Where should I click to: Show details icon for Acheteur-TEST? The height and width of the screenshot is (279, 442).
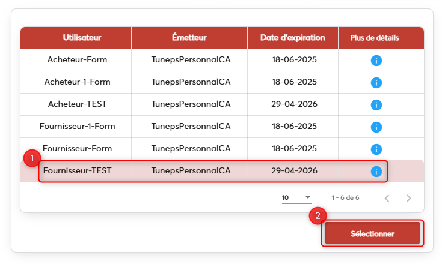click(376, 104)
